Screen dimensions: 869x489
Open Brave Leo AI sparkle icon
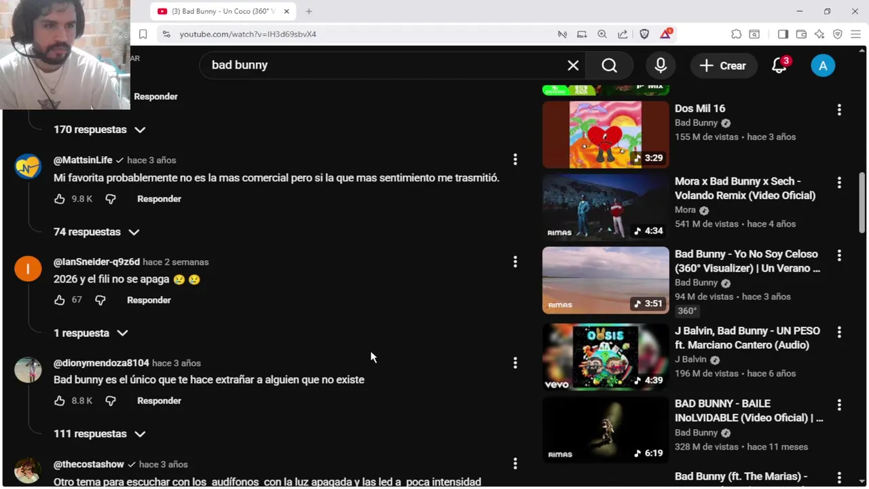click(819, 34)
